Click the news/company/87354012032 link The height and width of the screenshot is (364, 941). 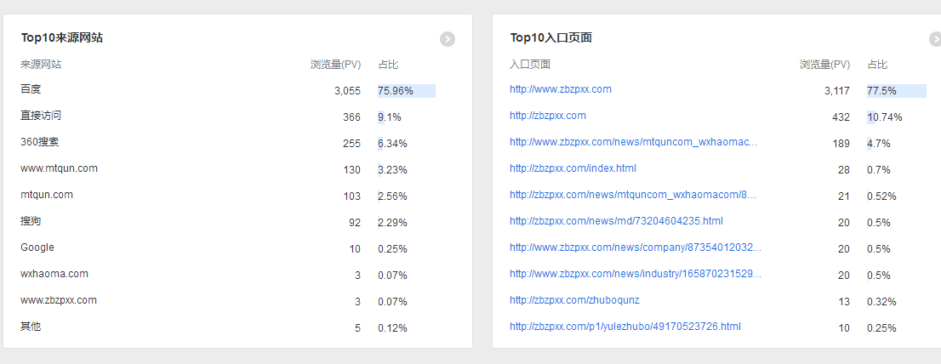coord(636,247)
